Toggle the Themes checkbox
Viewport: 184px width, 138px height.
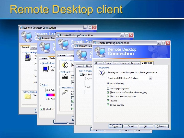coord(108,101)
